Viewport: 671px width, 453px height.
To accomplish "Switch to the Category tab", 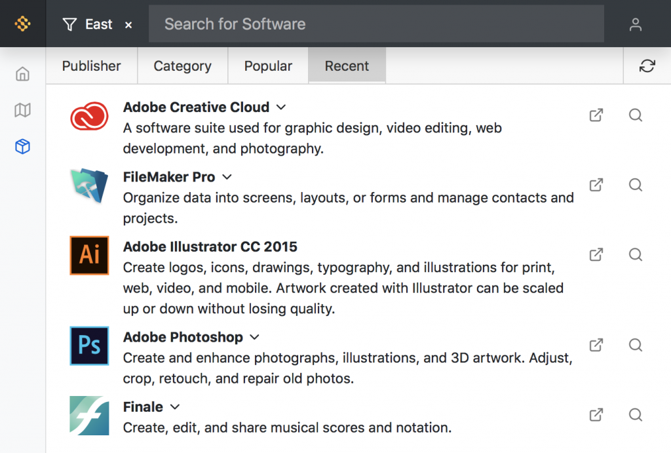I will (x=183, y=66).
